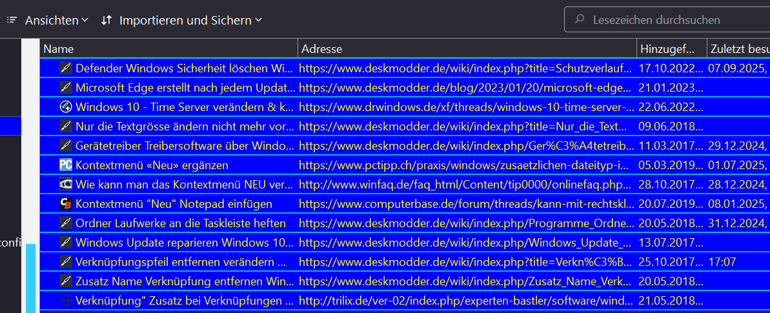Select the highlighted blue item in left sidebar
770x313 pixels.
[x=11, y=125]
